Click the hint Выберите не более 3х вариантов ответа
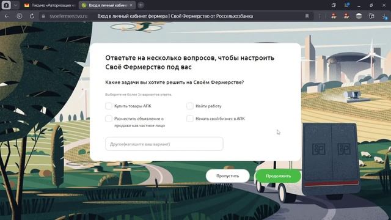This screenshot has height=220, width=391. [139, 95]
